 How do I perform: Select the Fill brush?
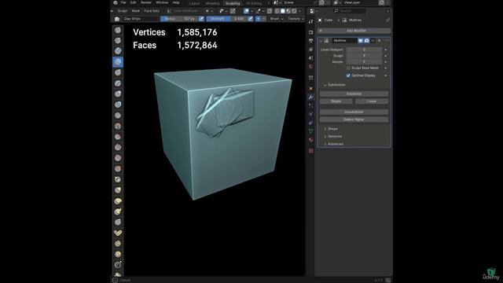[118, 147]
